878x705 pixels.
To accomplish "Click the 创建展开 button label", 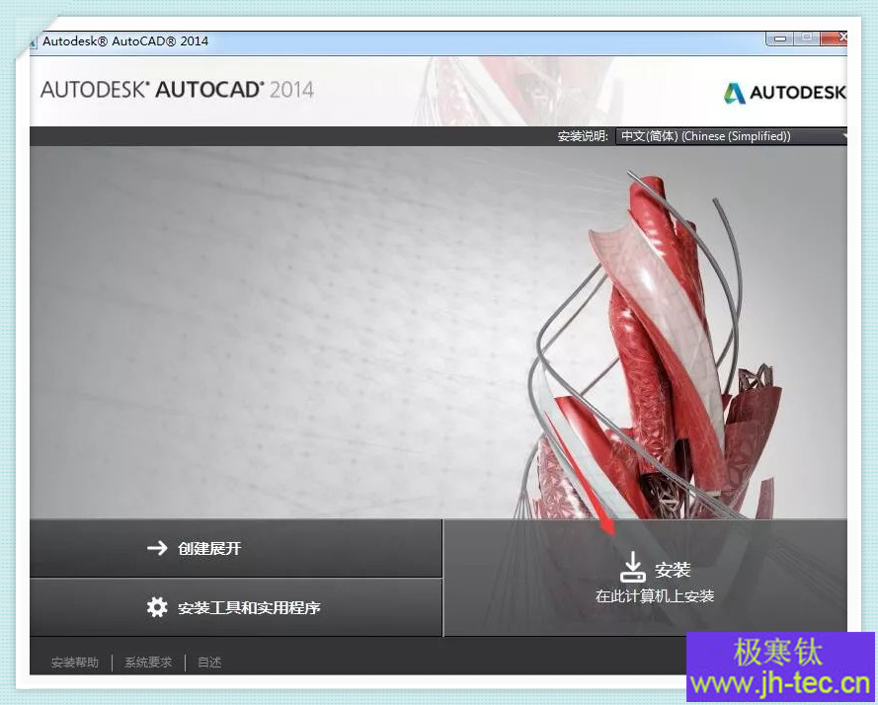I will click(x=209, y=548).
